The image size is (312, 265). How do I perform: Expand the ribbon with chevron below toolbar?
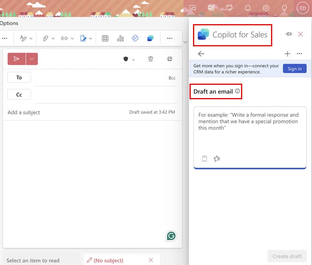[x=185, y=42]
